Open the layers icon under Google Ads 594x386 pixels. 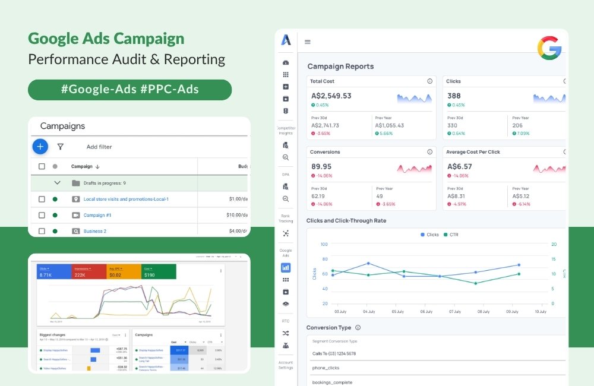[286, 304]
